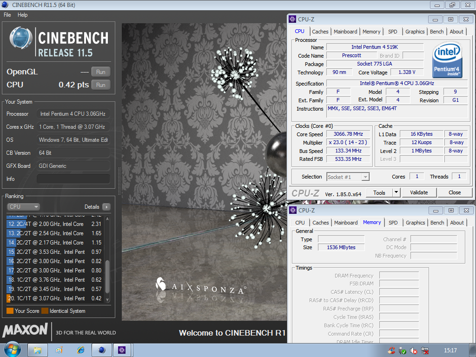This screenshot has width=476, height=357.
Task: Select CPU tab in lower CPU-Z
Action: pos(300,223)
